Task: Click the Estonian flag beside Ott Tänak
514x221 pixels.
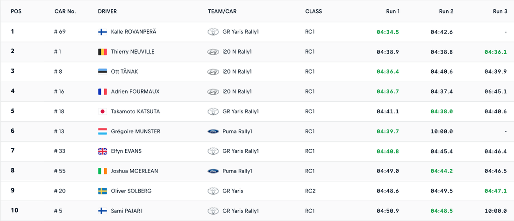Action: pos(102,72)
